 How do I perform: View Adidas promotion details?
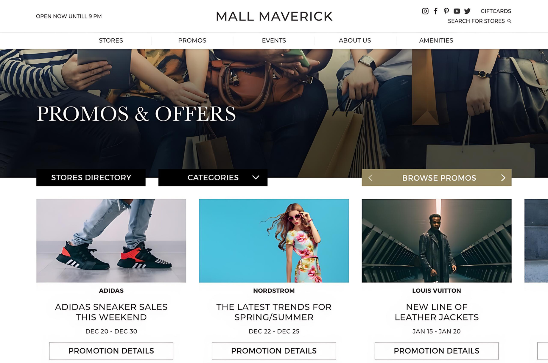pos(111,351)
